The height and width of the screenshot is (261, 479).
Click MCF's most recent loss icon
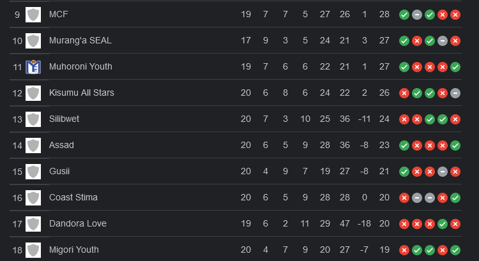pos(455,15)
